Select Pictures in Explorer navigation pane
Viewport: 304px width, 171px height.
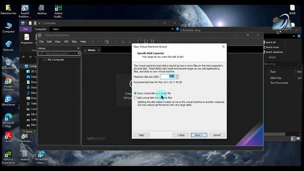(31, 98)
